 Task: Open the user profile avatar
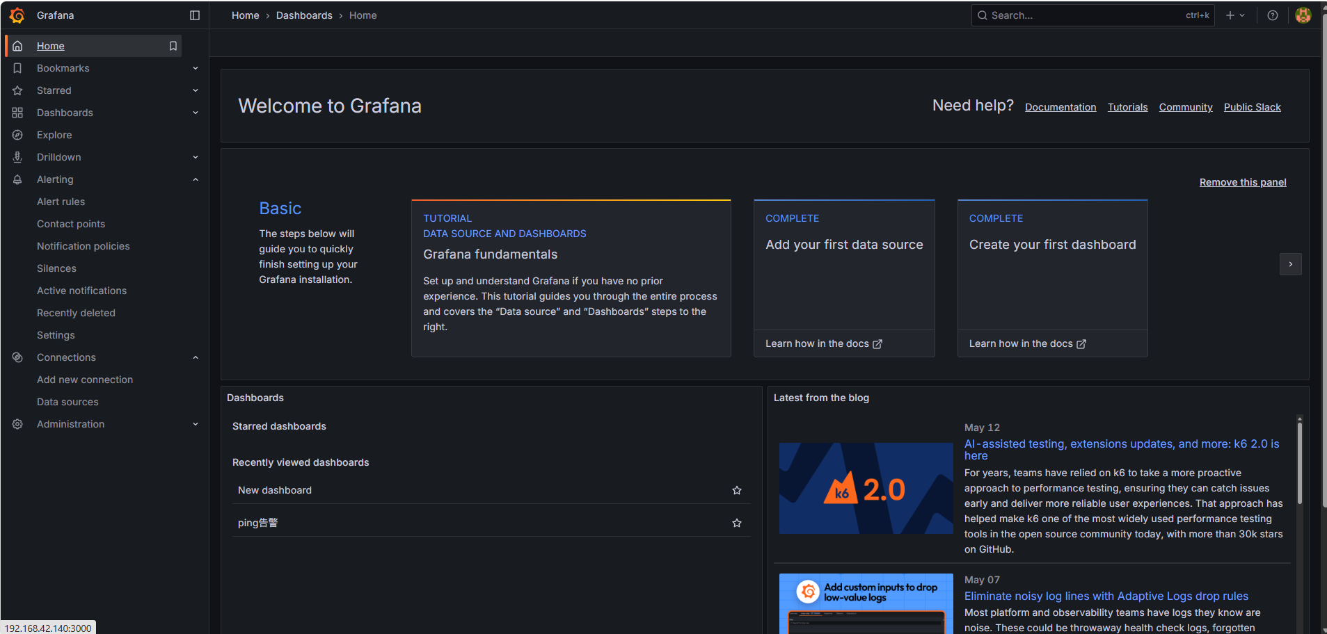[x=1303, y=15]
